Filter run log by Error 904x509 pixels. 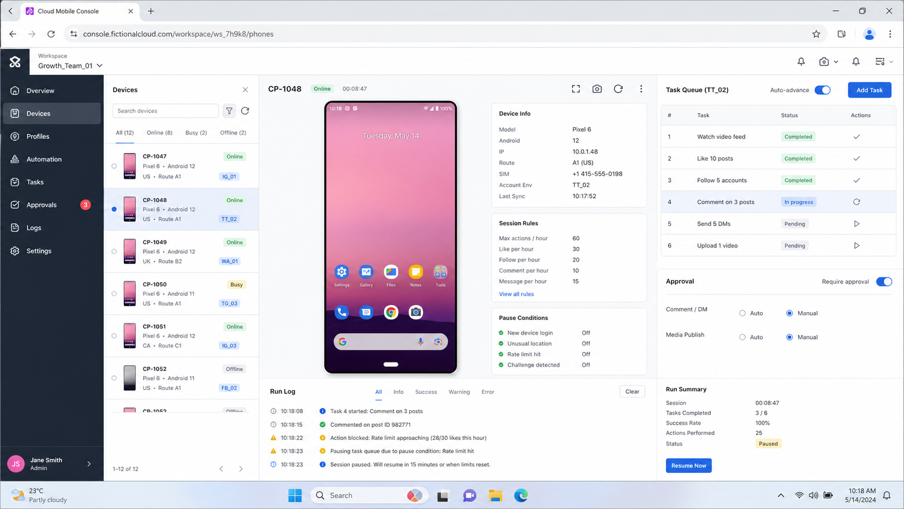(488, 392)
